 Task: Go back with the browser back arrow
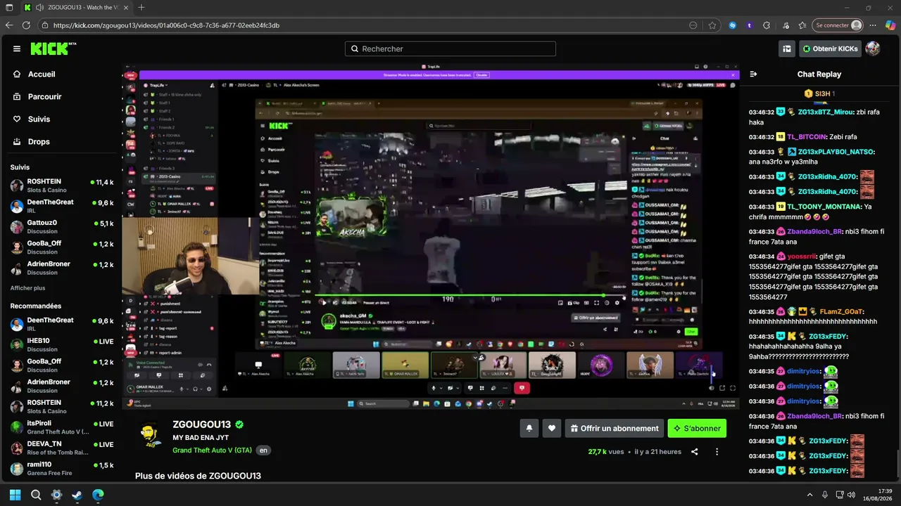point(9,25)
